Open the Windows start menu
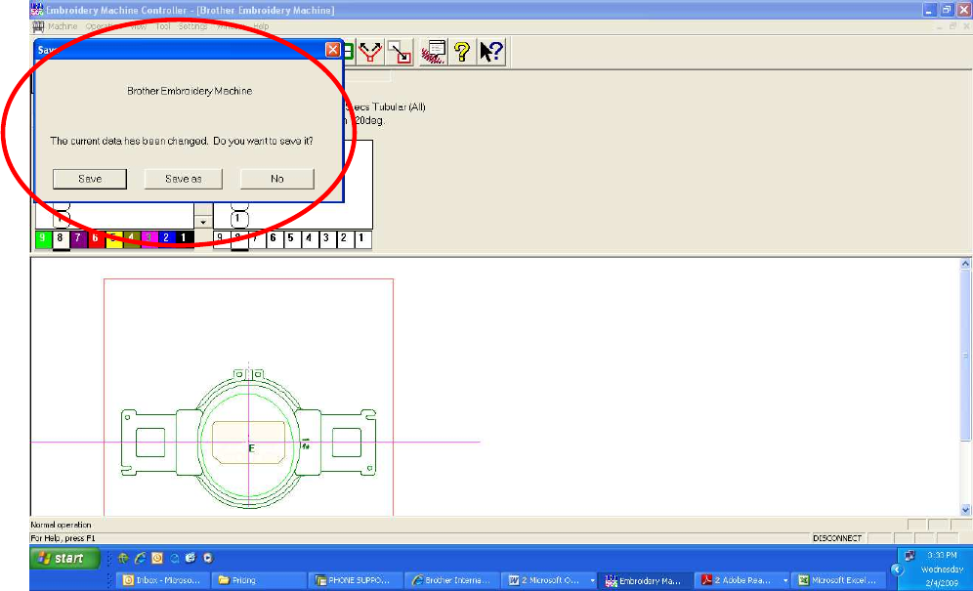This screenshot has width=973, height=591. [x=64, y=558]
